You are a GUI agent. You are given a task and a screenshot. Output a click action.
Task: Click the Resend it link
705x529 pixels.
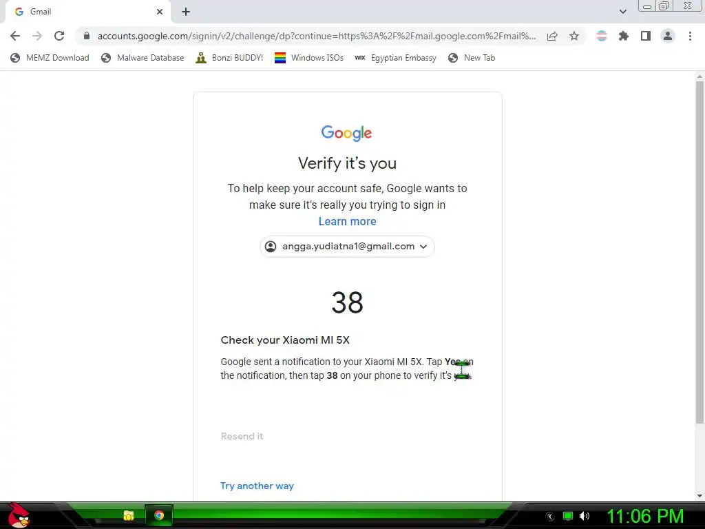click(242, 436)
